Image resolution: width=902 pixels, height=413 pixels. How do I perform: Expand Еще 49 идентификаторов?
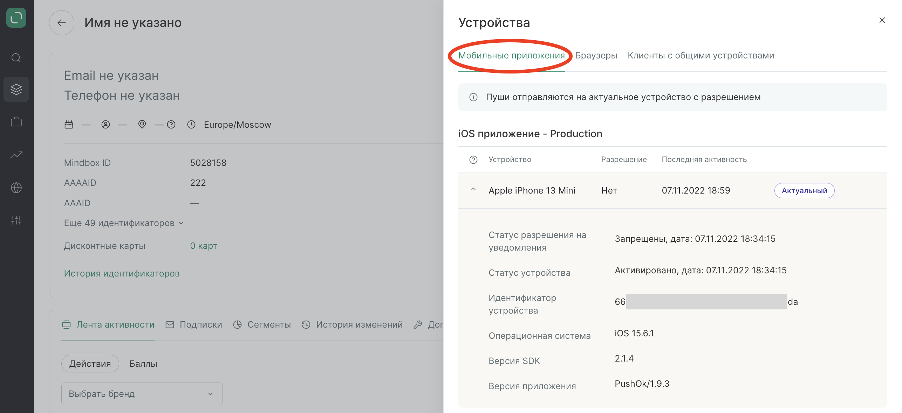(x=124, y=223)
